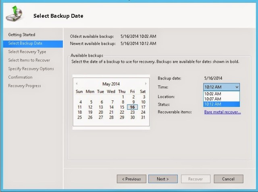
Task: Click the May 2014 calendar header
Action: coord(111,84)
